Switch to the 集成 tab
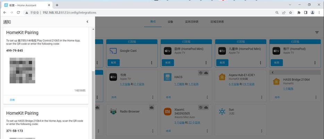324x139 pixels. (x=153, y=22)
